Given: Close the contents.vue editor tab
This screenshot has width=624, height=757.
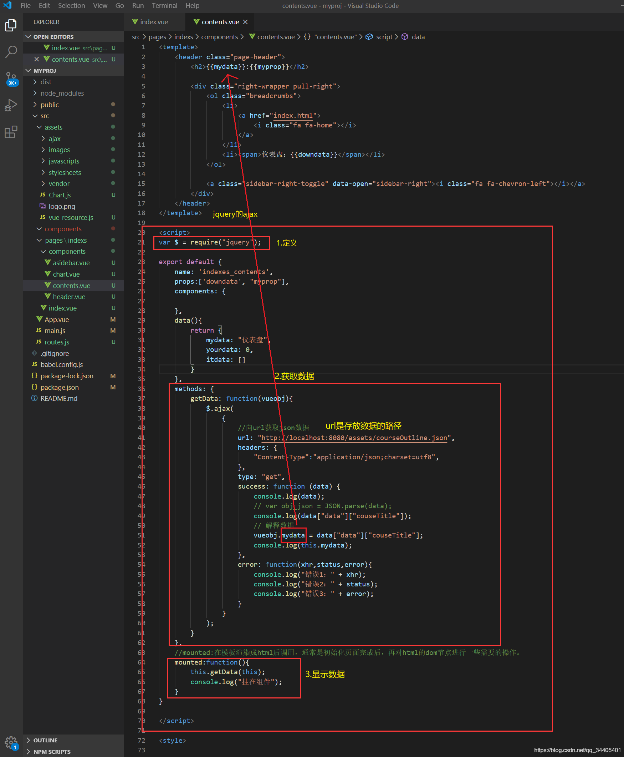Looking at the screenshot, I should [x=246, y=22].
